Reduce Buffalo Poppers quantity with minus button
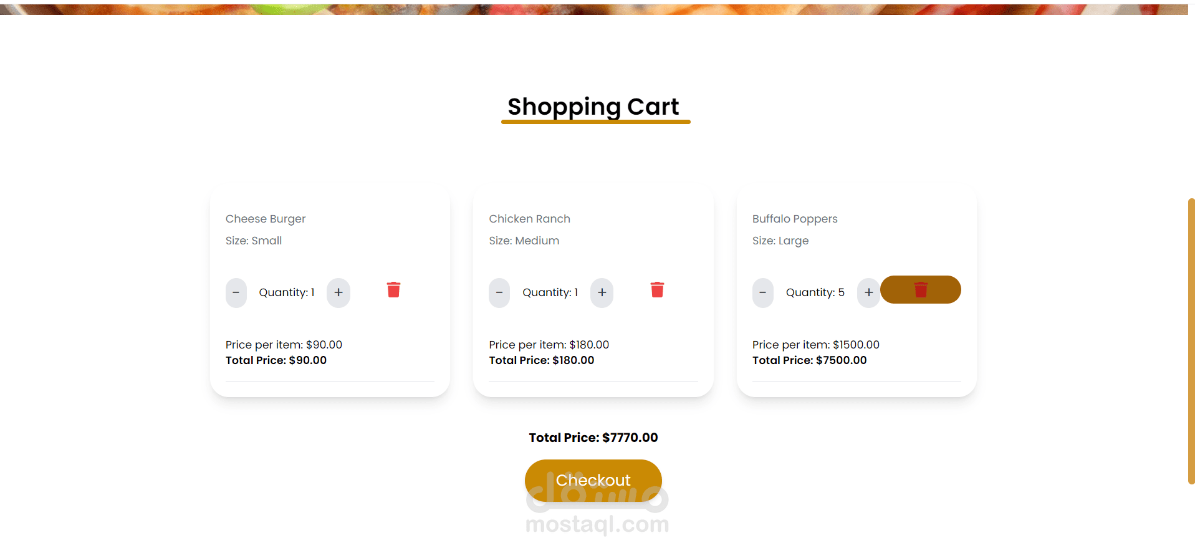 [x=762, y=292]
